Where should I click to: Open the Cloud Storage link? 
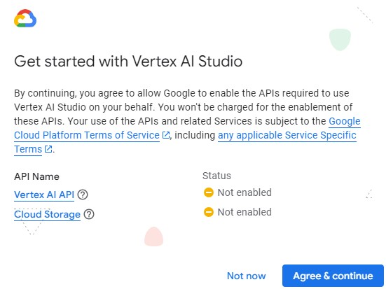pos(47,214)
